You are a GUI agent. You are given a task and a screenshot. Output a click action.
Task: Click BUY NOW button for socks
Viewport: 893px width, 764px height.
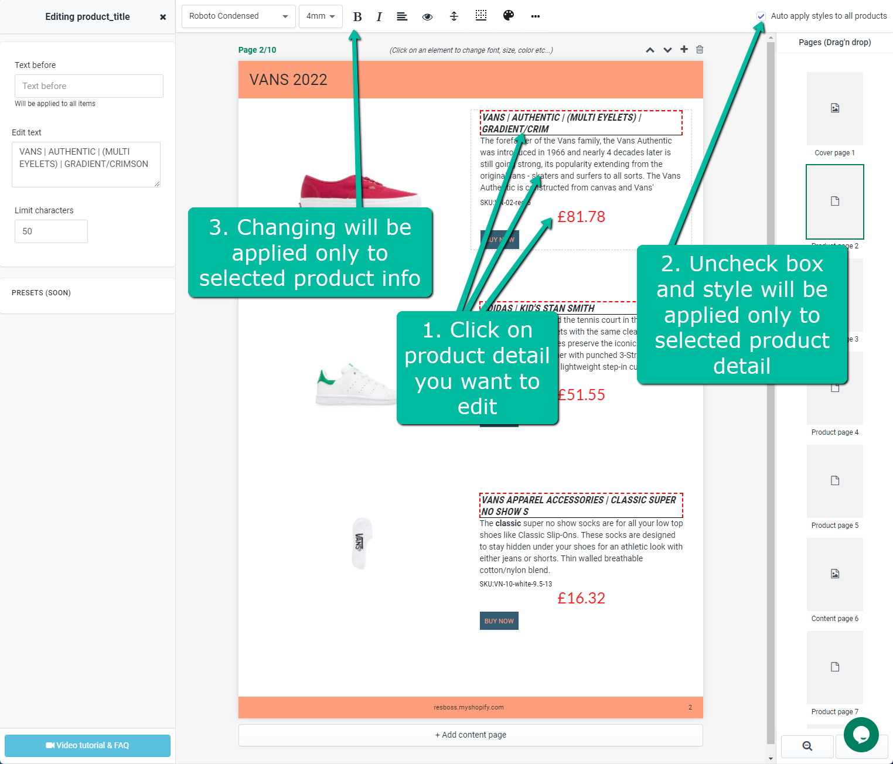tap(499, 621)
